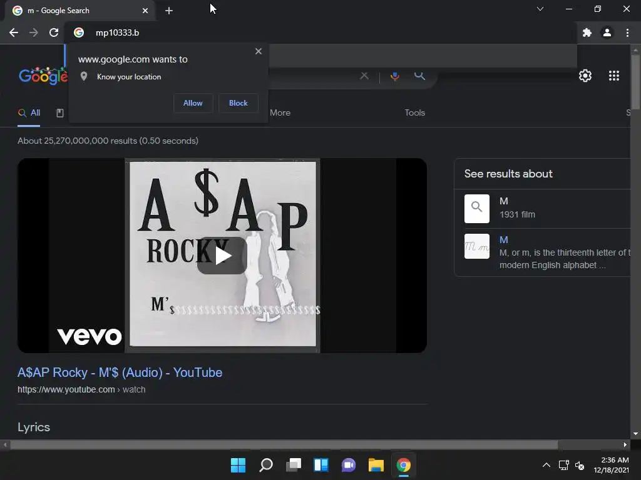Click the vertical scrollbar thumb
Image resolution: width=641 pixels, height=480 pixels.
635,82
